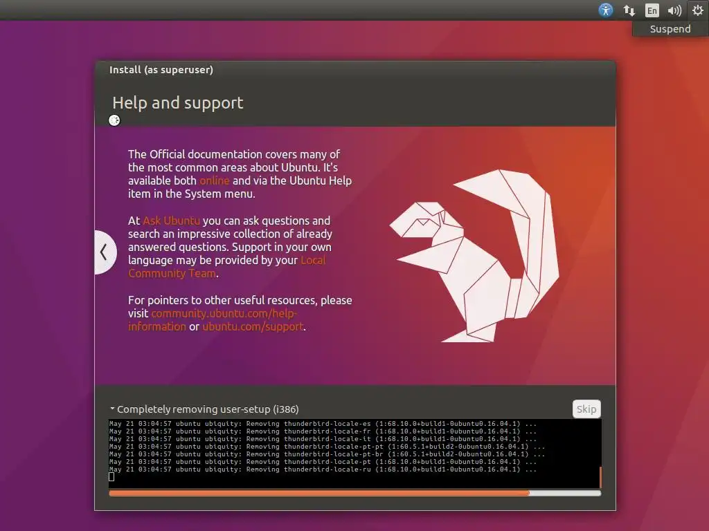Click the 'Install (as superuser)' title
The image size is (709, 531).
pyautogui.click(x=161, y=70)
